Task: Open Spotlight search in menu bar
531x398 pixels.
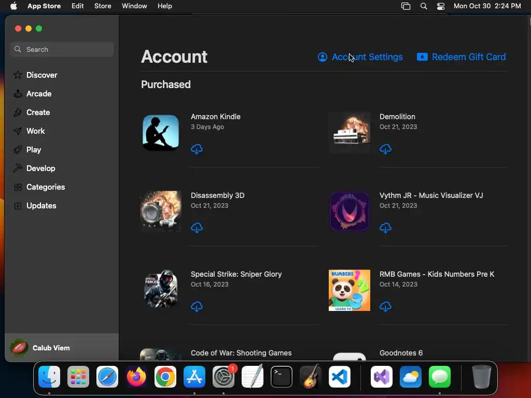Action: coord(424,6)
